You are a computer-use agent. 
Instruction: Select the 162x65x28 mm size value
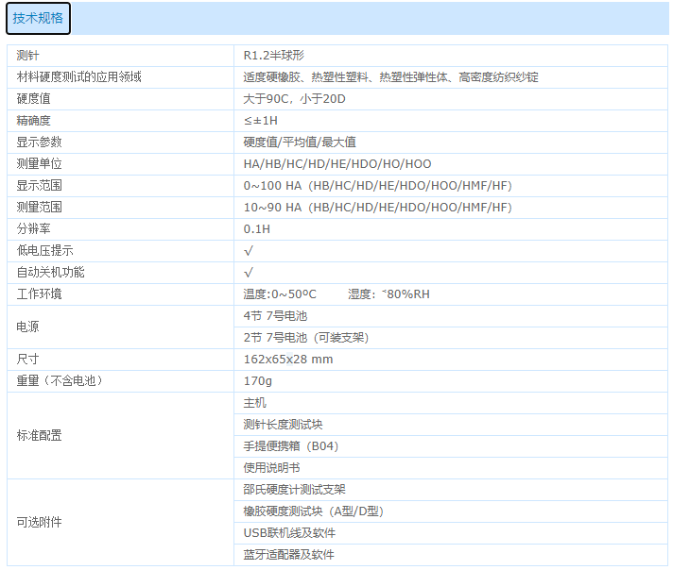(288, 360)
